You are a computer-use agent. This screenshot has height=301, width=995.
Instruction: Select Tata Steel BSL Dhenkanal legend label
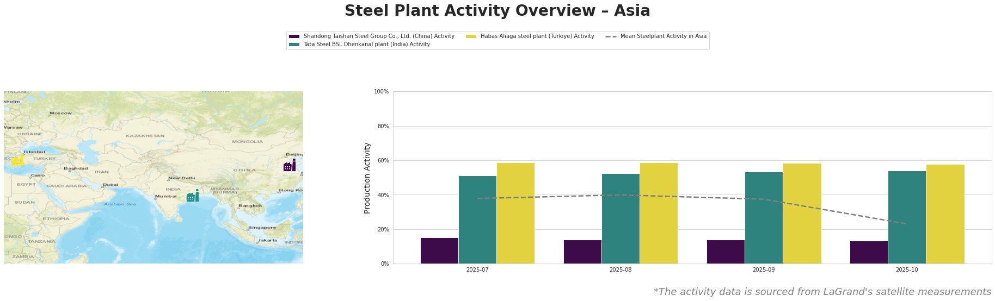point(366,45)
